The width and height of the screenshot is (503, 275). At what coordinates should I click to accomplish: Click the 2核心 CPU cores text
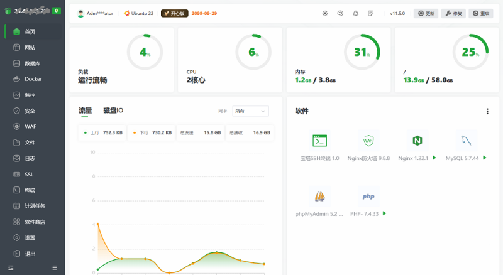[196, 80]
